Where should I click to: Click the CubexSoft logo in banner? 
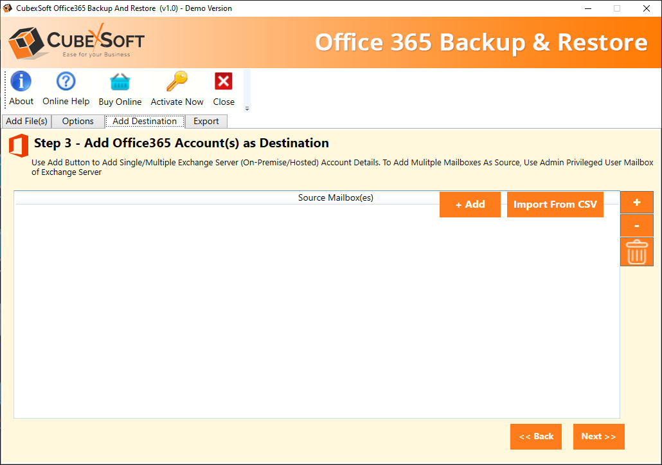[76, 43]
